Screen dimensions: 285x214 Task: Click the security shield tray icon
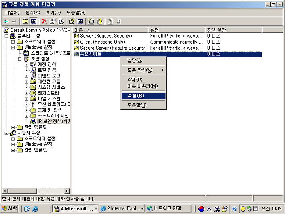[x=243, y=209]
